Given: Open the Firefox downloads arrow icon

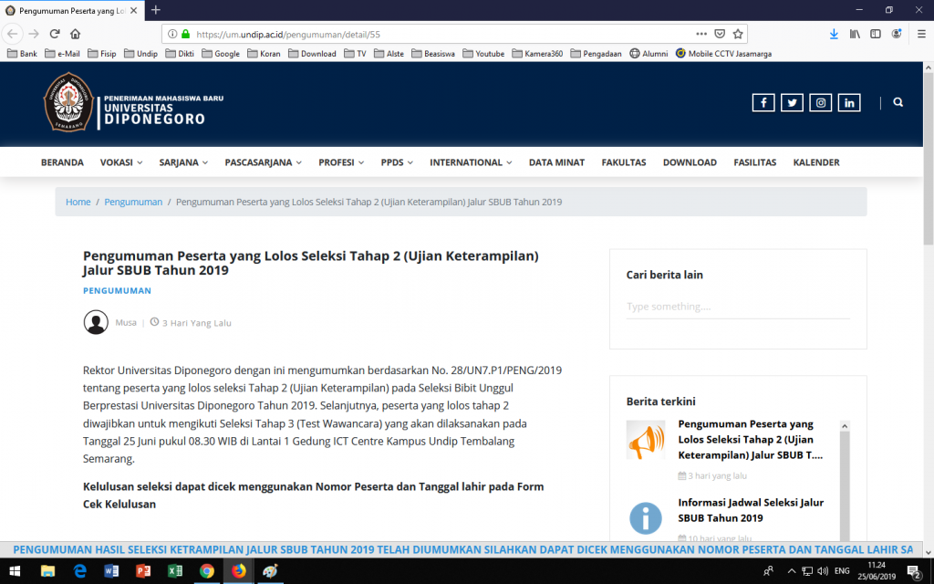Looking at the screenshot, I should point(834,34).
